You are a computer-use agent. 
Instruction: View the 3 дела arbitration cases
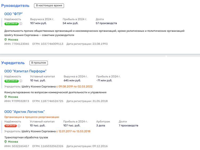point(101,125)
